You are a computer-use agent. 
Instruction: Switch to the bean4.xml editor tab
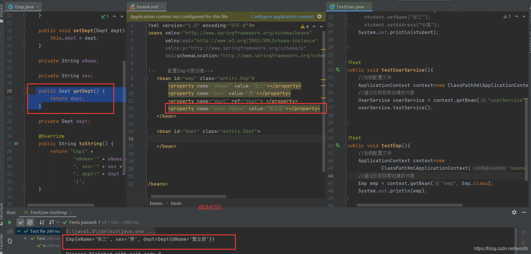[x=147, y=7]
